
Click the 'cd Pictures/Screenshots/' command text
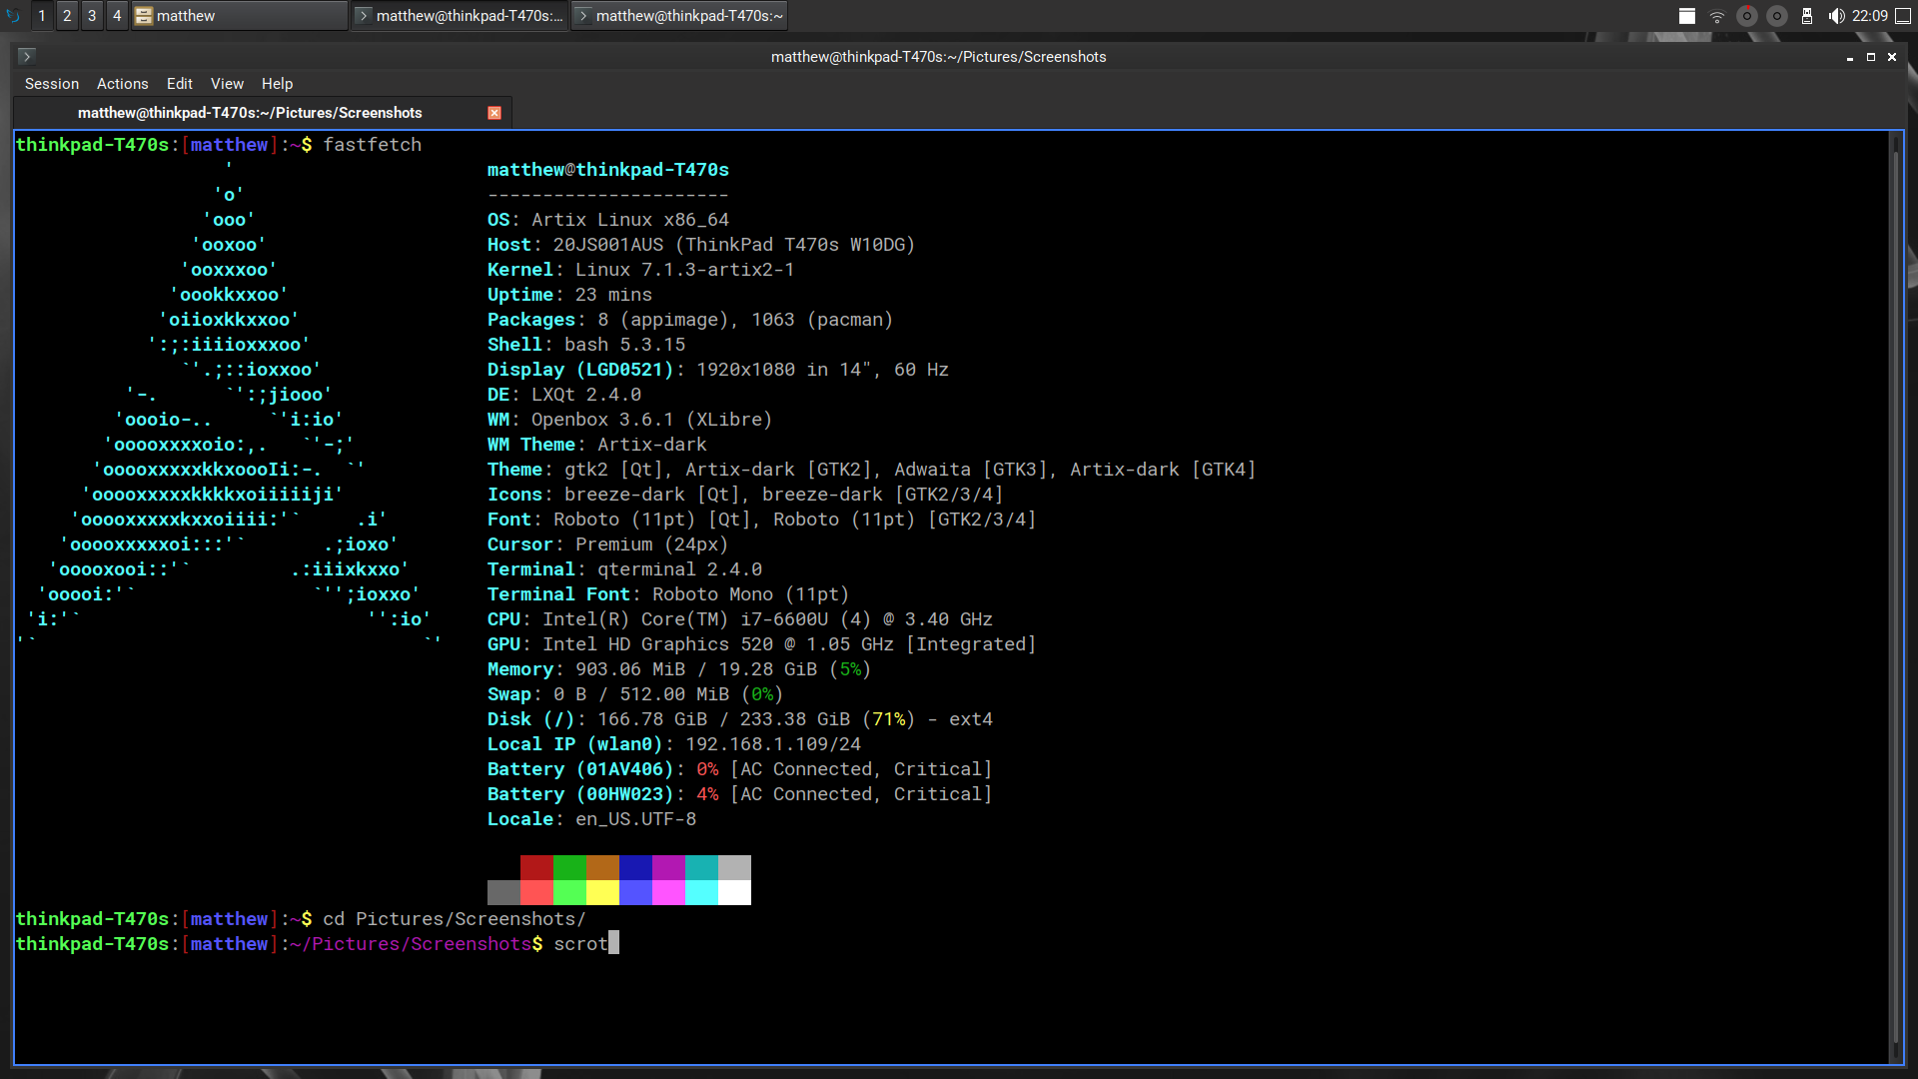(455, 919)
